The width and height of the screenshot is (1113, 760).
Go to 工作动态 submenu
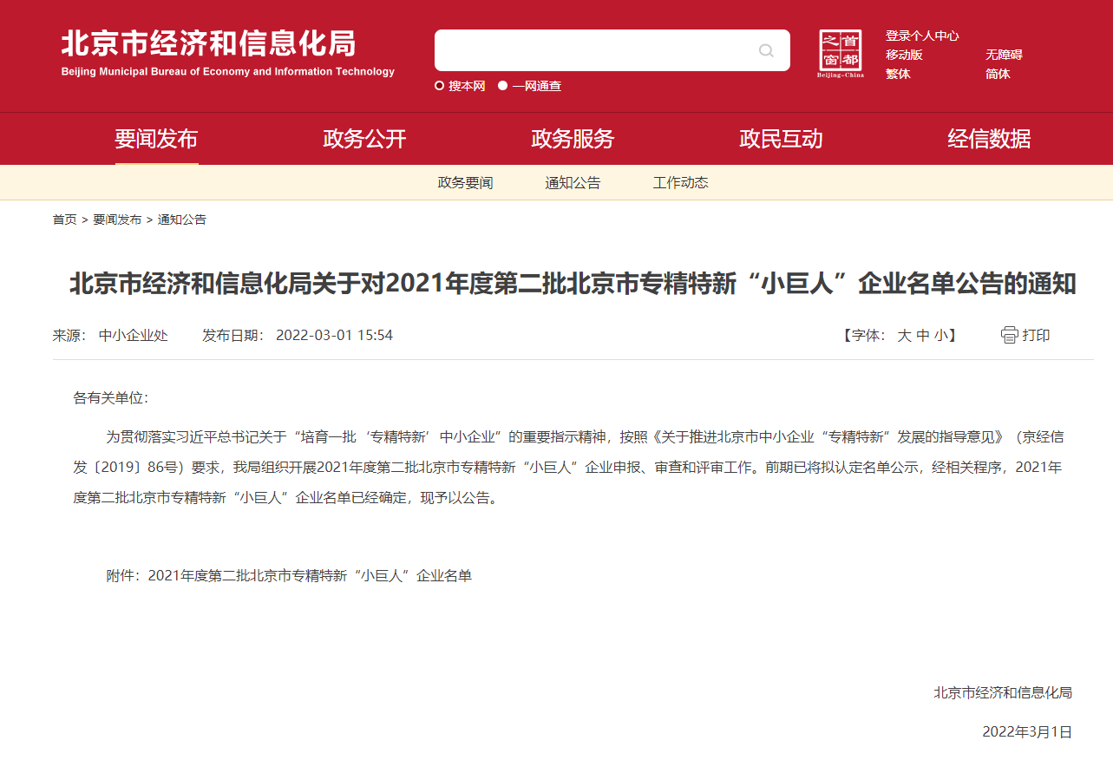click(680, 183)
